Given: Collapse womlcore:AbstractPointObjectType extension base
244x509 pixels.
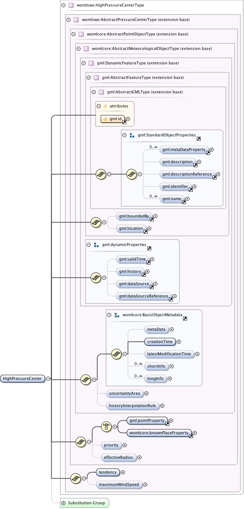Looking at the screenshot, I should pyautogui.click(x=74, y=34).
